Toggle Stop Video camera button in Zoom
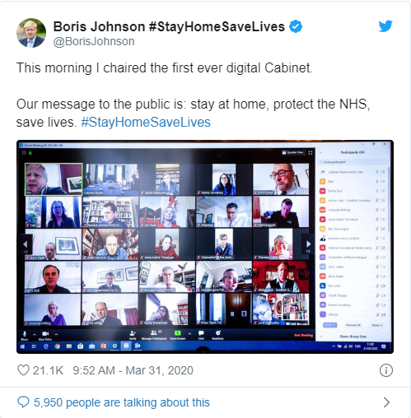 tap(45, 335)
